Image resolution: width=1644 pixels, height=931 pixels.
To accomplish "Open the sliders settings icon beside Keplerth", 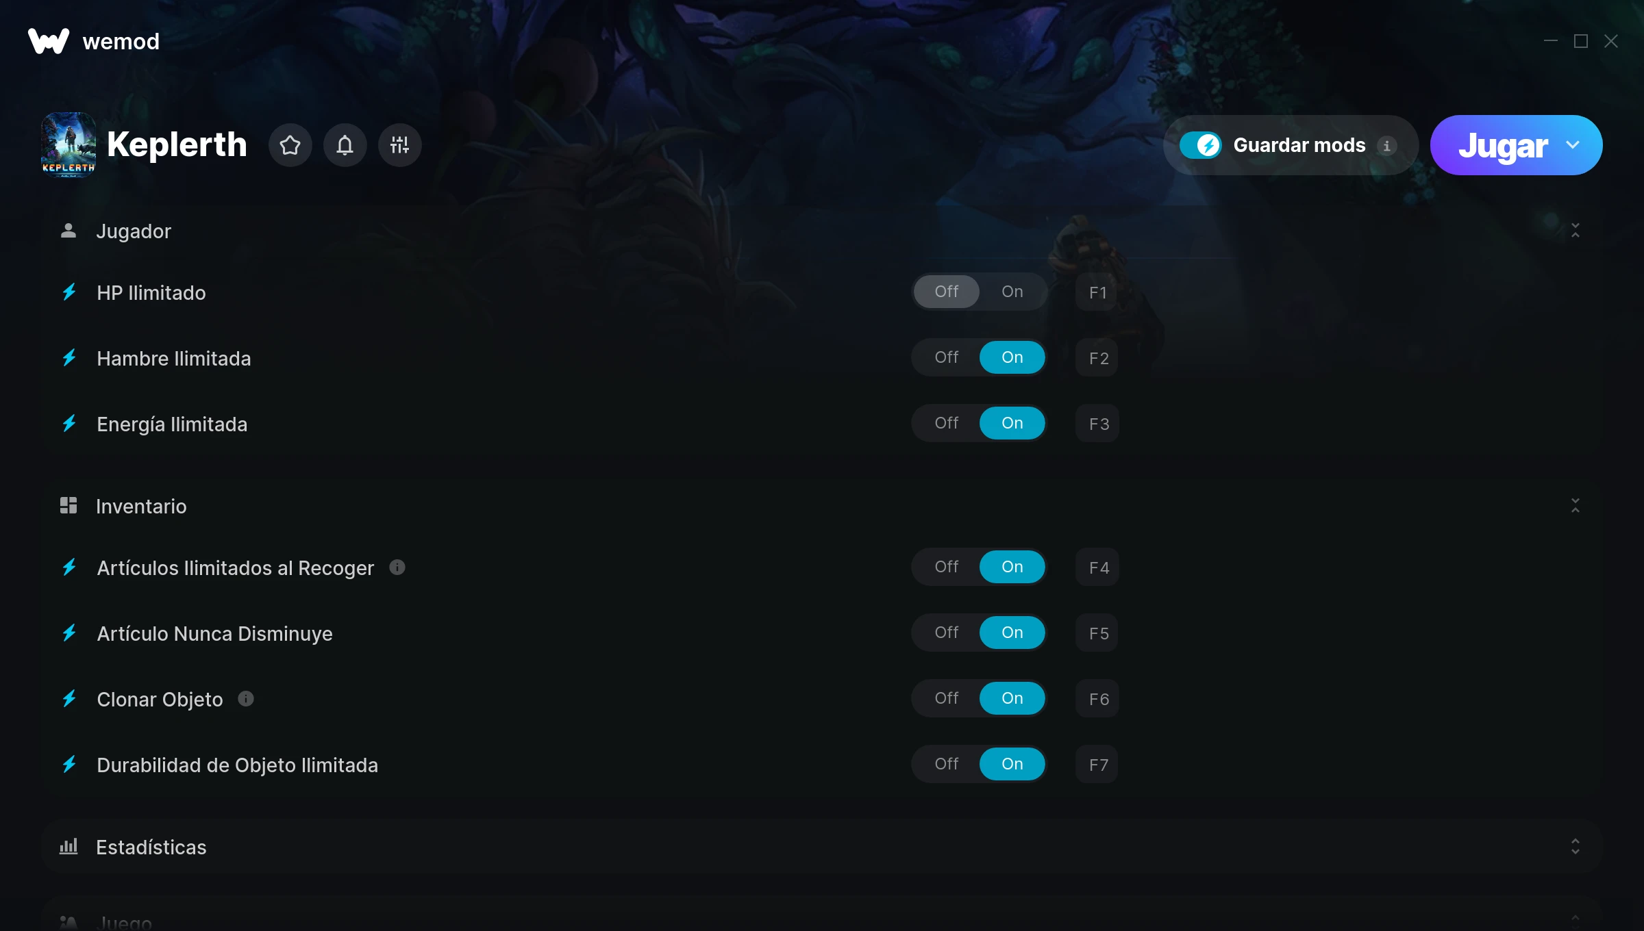I will click(x=400, y=145).
